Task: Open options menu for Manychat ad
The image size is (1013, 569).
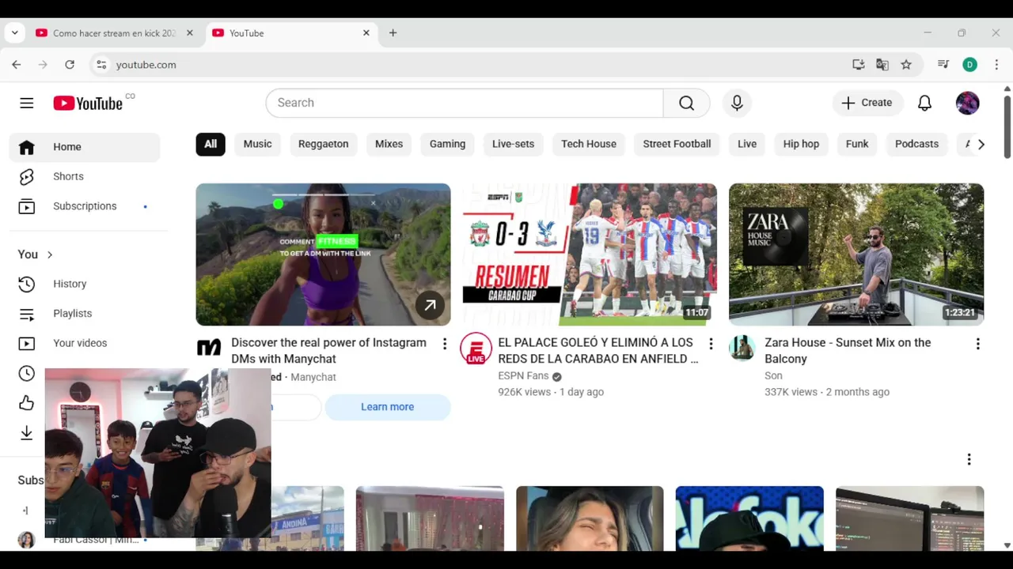Action: (x=445, y=344)
